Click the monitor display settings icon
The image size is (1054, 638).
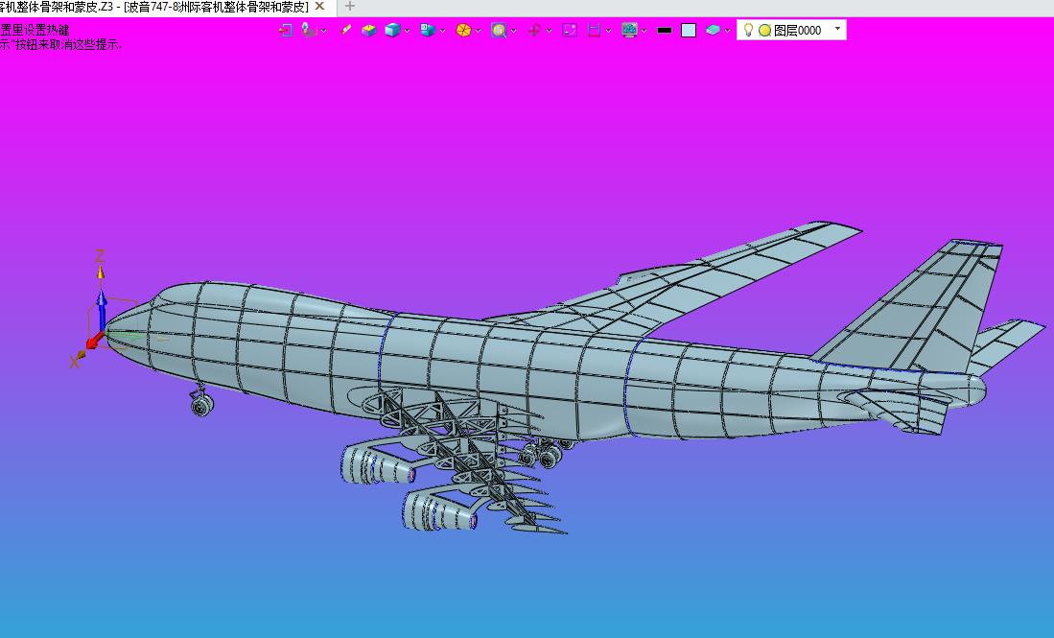[x=630, y=31]
